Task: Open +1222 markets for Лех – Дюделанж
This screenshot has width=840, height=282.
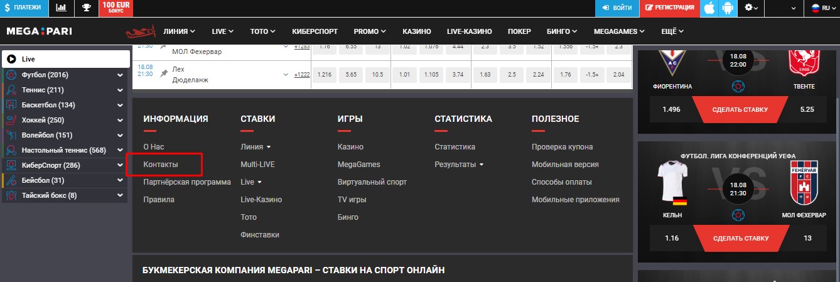Action: [x=302, y=75]
